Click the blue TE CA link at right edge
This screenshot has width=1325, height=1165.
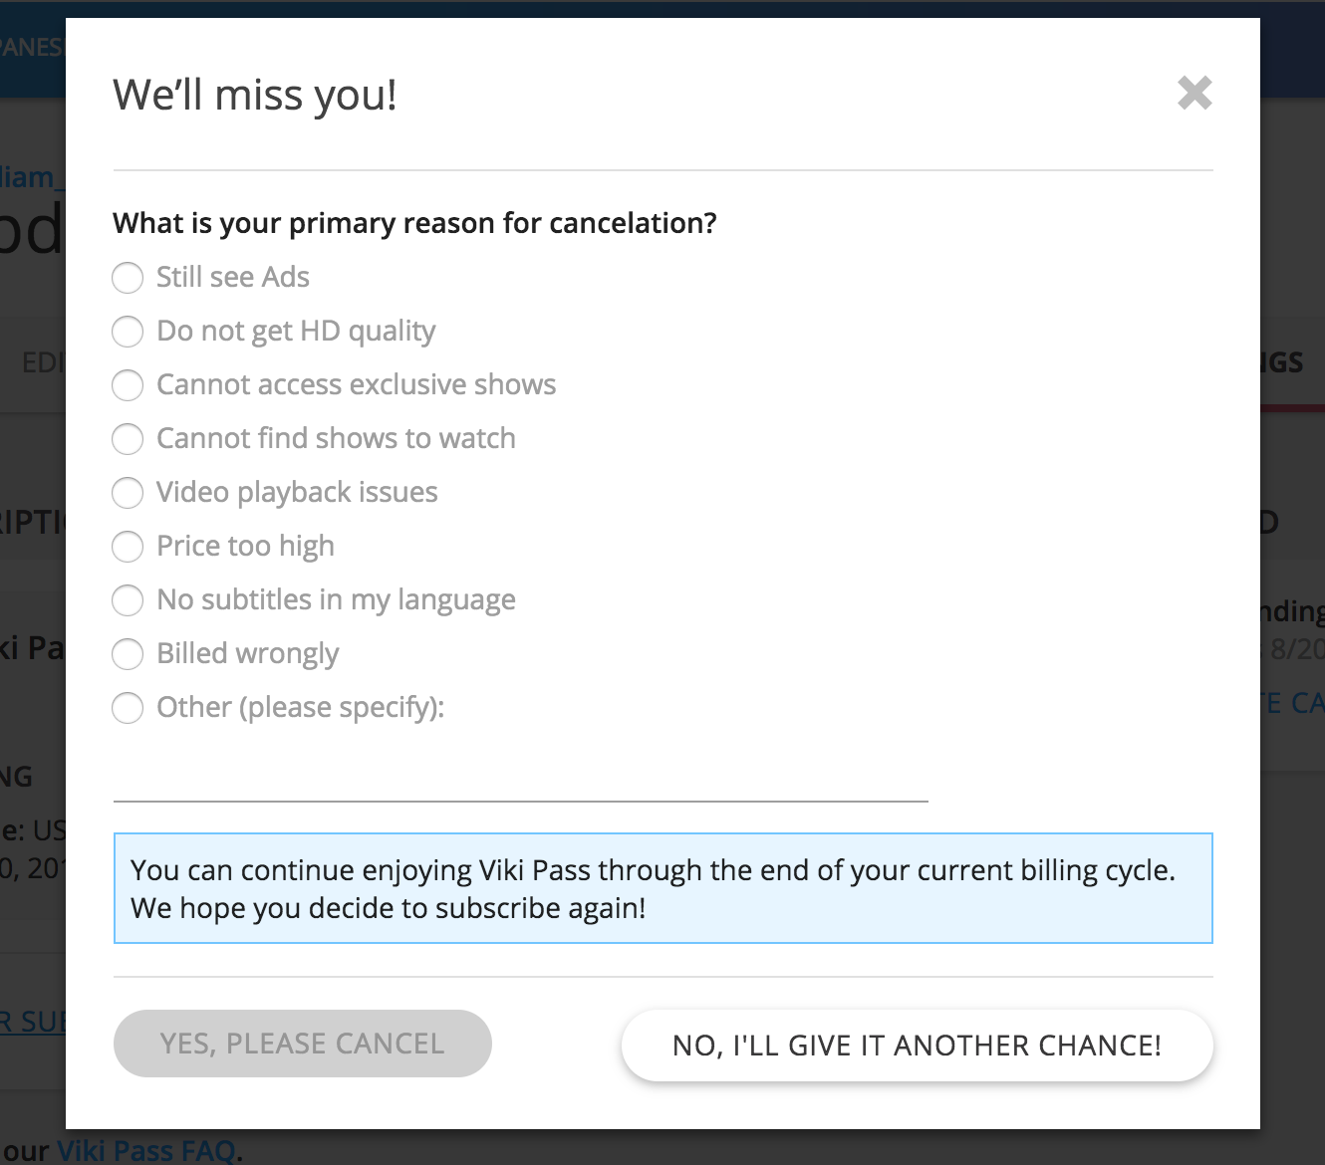tap(1292, 703)
